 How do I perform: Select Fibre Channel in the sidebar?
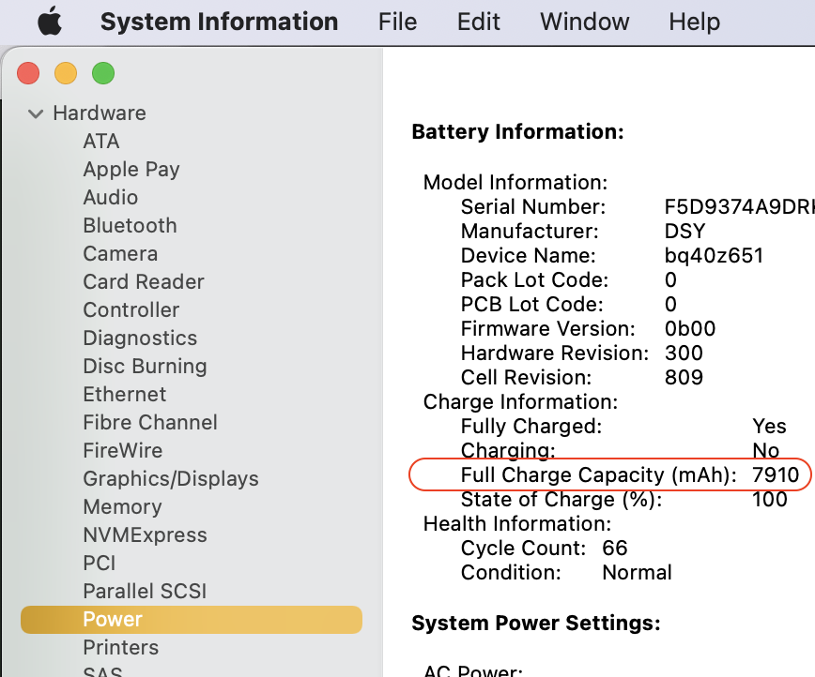pyautogui.click(x=150, y=422)
